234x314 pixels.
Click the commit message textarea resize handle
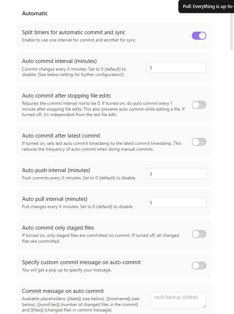click(x=204, y=306)
